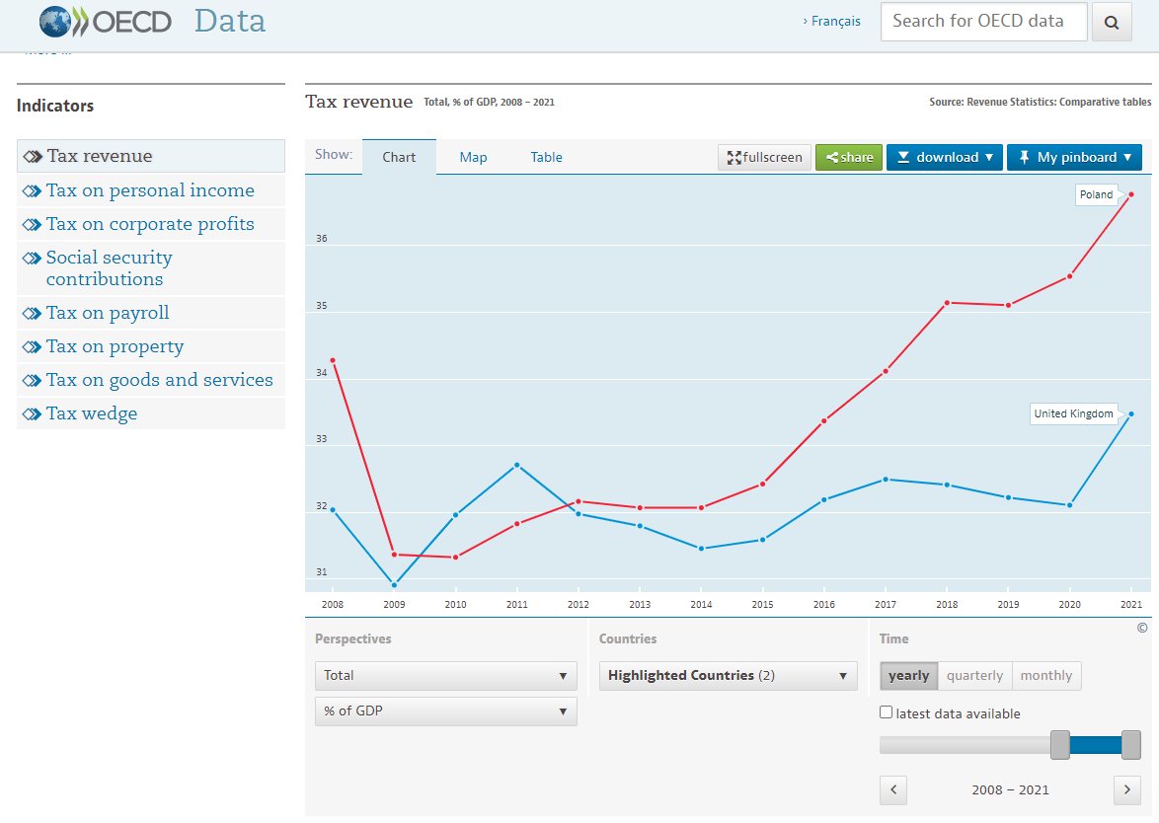Open Tax on payroll indicator
The image size is (1159, 823).
click(x=151, y=313)
